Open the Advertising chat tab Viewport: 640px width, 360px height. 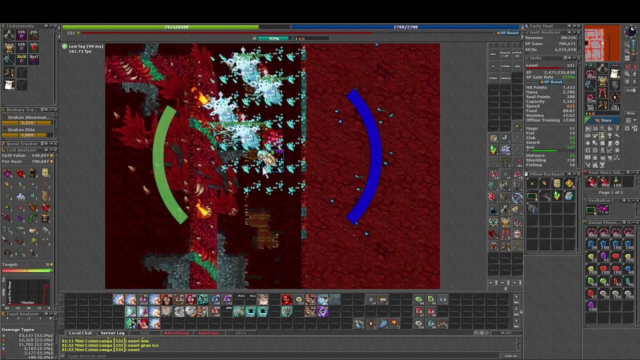pyautogui.click(x=176, y=333)
